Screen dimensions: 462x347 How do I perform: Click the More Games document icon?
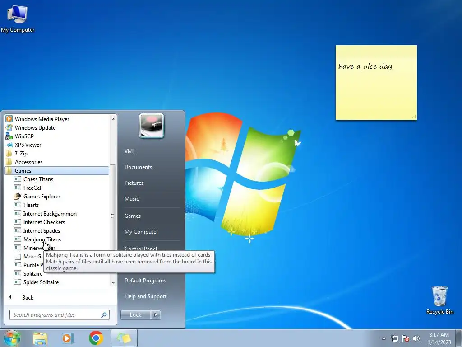click(18, 256)
